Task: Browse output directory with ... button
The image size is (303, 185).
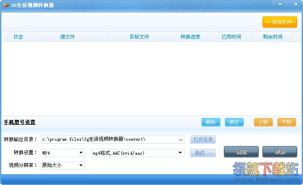Action: [x=181, y=139]
